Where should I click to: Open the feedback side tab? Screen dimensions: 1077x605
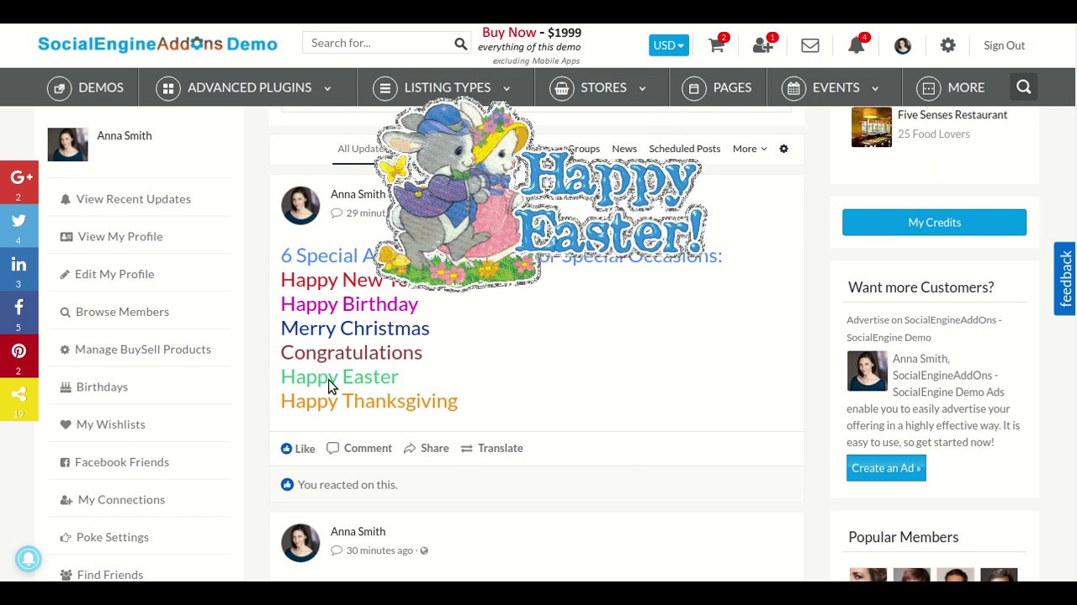(1065, 279)
